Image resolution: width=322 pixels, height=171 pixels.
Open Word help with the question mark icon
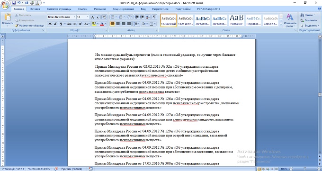(319, 9)
